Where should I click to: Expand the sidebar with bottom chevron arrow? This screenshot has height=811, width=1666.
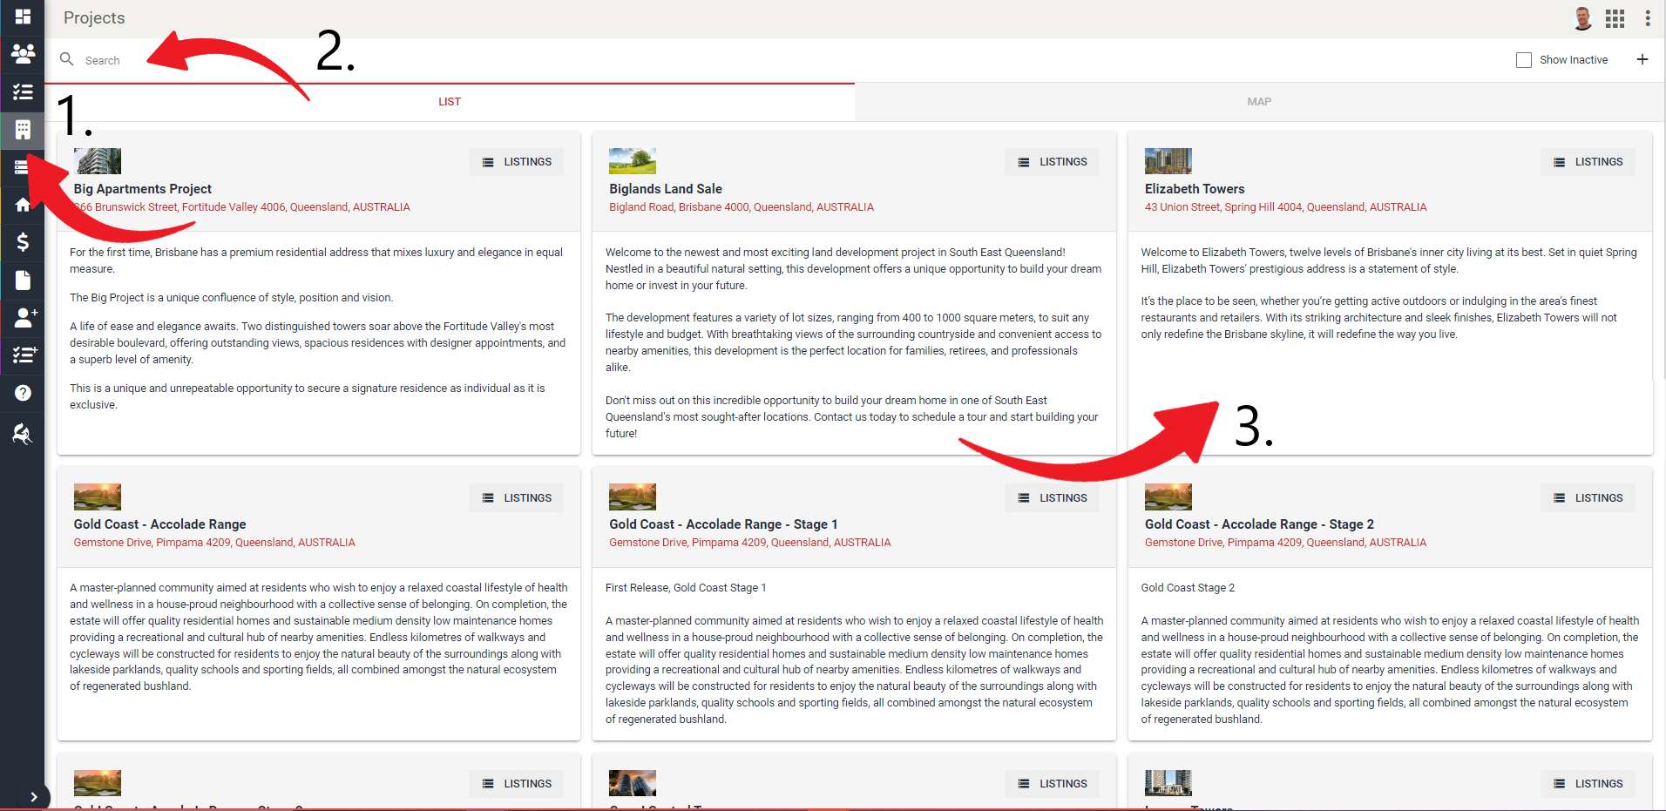(x=33, y=796)
